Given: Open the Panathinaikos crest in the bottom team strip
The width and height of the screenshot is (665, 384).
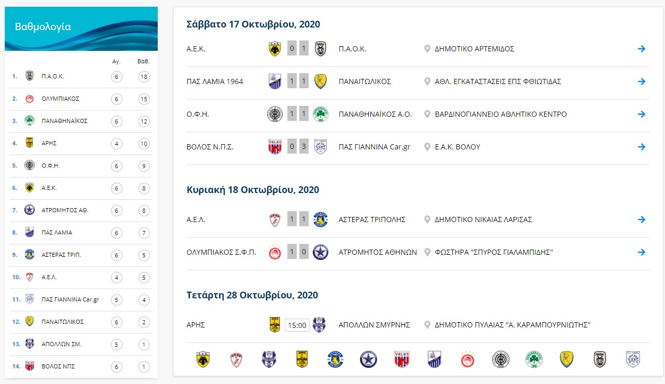Looking at the screenshot, I should click(533, 359).
